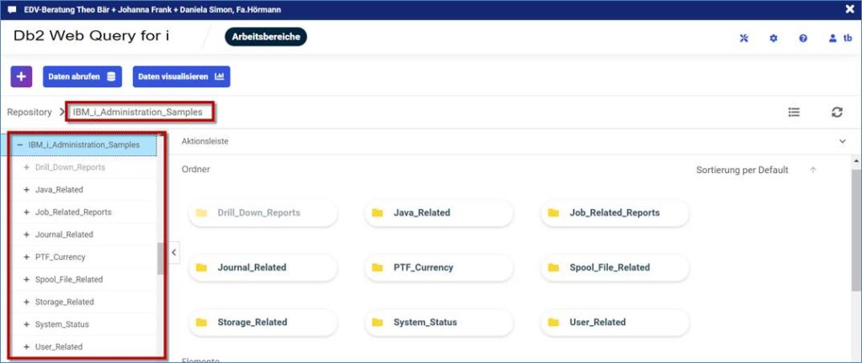Screen dimensions: 862x363
Task: Expand Drill_Down_Reports tree node
Action: coord(26,167)
